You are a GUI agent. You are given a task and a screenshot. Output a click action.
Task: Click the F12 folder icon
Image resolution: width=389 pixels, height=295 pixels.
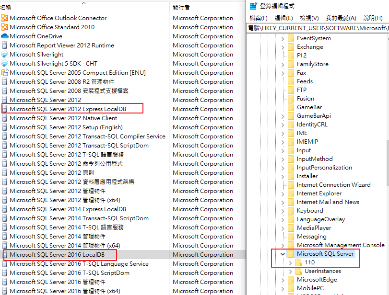click(291, 55)
